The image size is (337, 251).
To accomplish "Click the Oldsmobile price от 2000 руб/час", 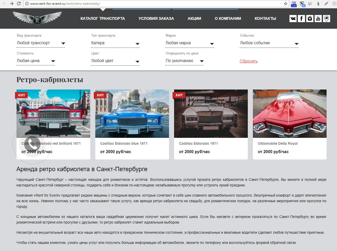I will [273, 152].
